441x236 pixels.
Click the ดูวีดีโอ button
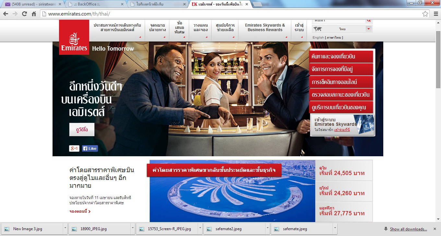(x=82, y=129)
